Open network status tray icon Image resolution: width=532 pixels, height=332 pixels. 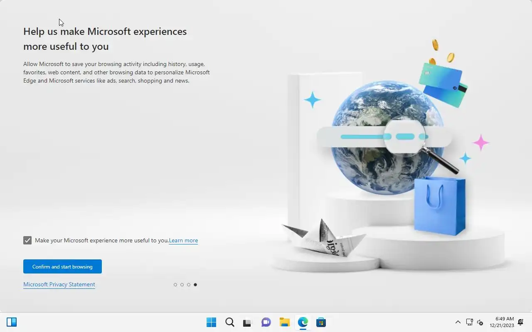pos(470,322)
